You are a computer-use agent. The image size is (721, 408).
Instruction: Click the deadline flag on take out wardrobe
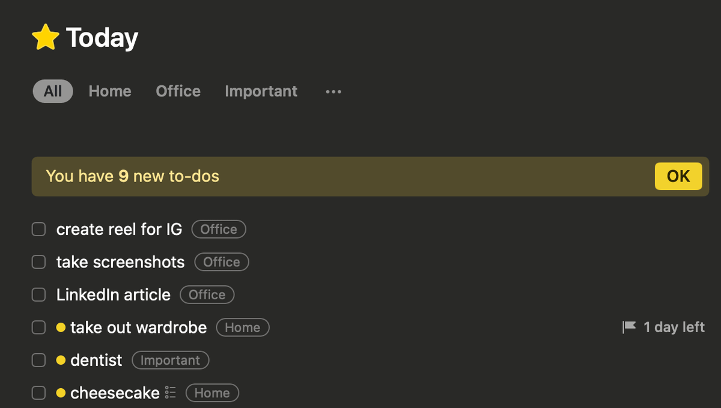coord(628,327)
